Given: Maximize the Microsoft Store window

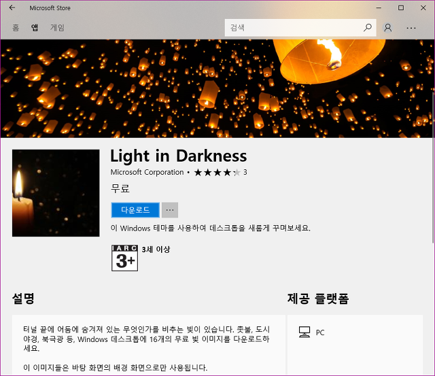Looking at the screenshot, I should (x=401, y=7).
